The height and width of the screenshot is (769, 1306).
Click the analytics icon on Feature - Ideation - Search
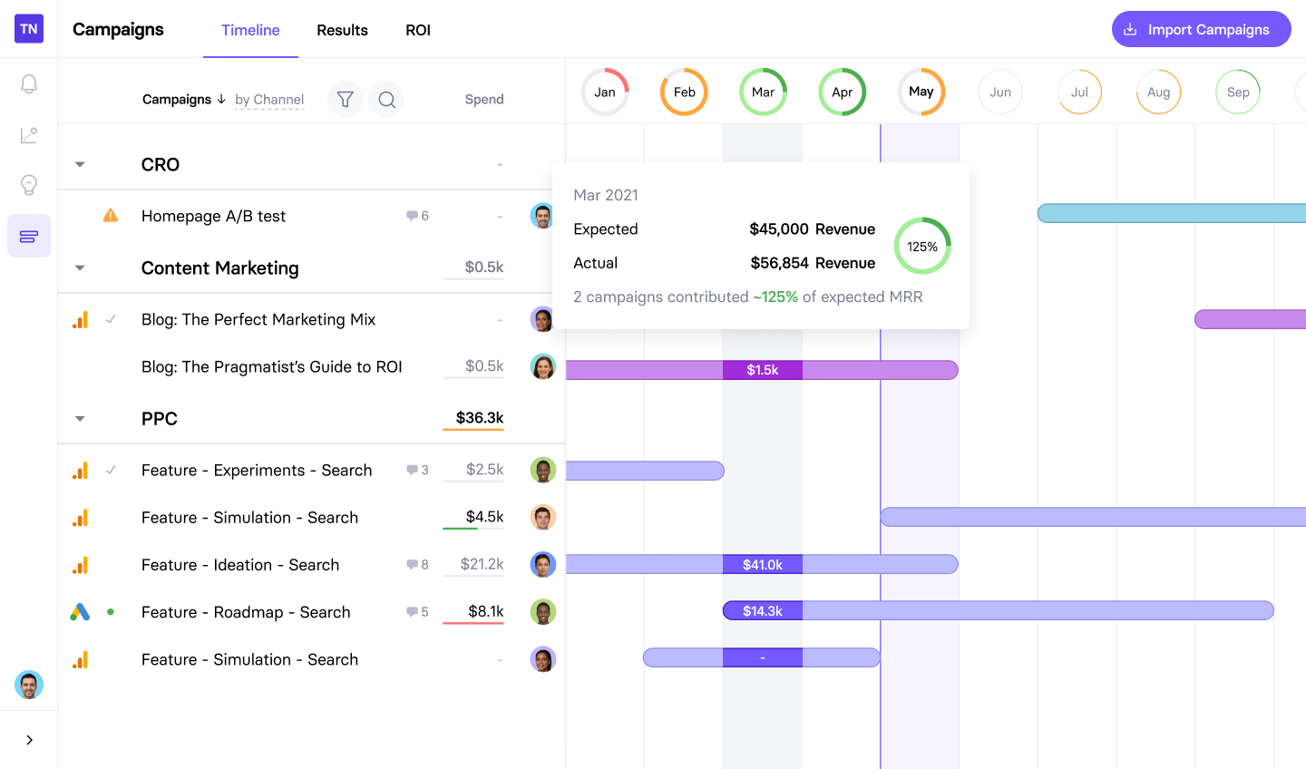(x=81, y=564)
